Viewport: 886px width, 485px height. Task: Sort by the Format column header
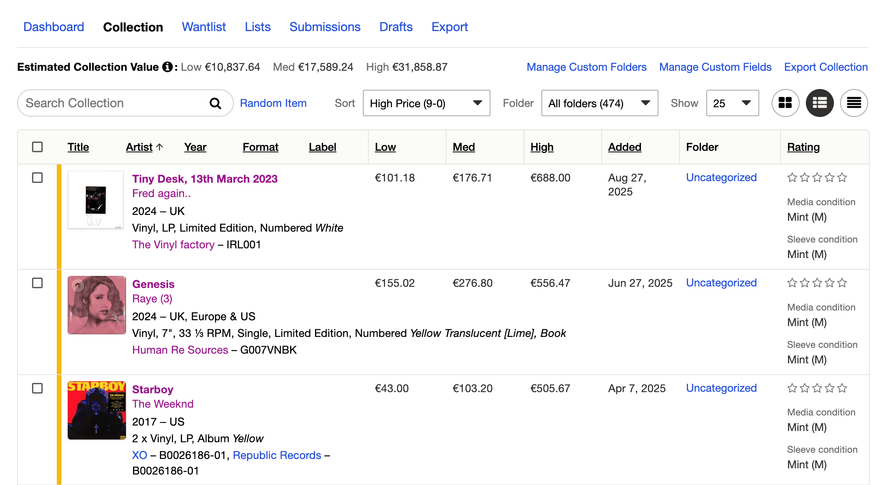click(x=261, y=147)
